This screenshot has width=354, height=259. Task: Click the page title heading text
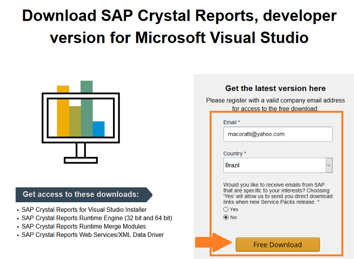click(179, 26)
